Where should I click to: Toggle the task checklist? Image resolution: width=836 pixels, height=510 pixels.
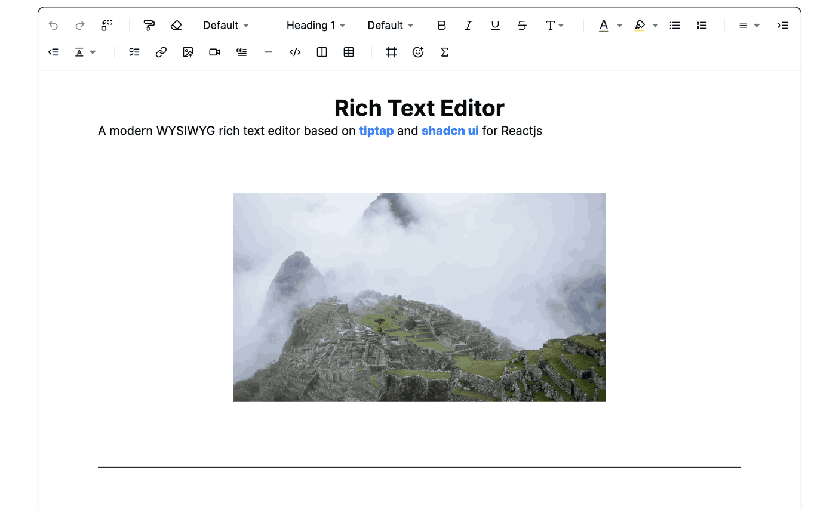pyautogui.click(x=134, y=52)
